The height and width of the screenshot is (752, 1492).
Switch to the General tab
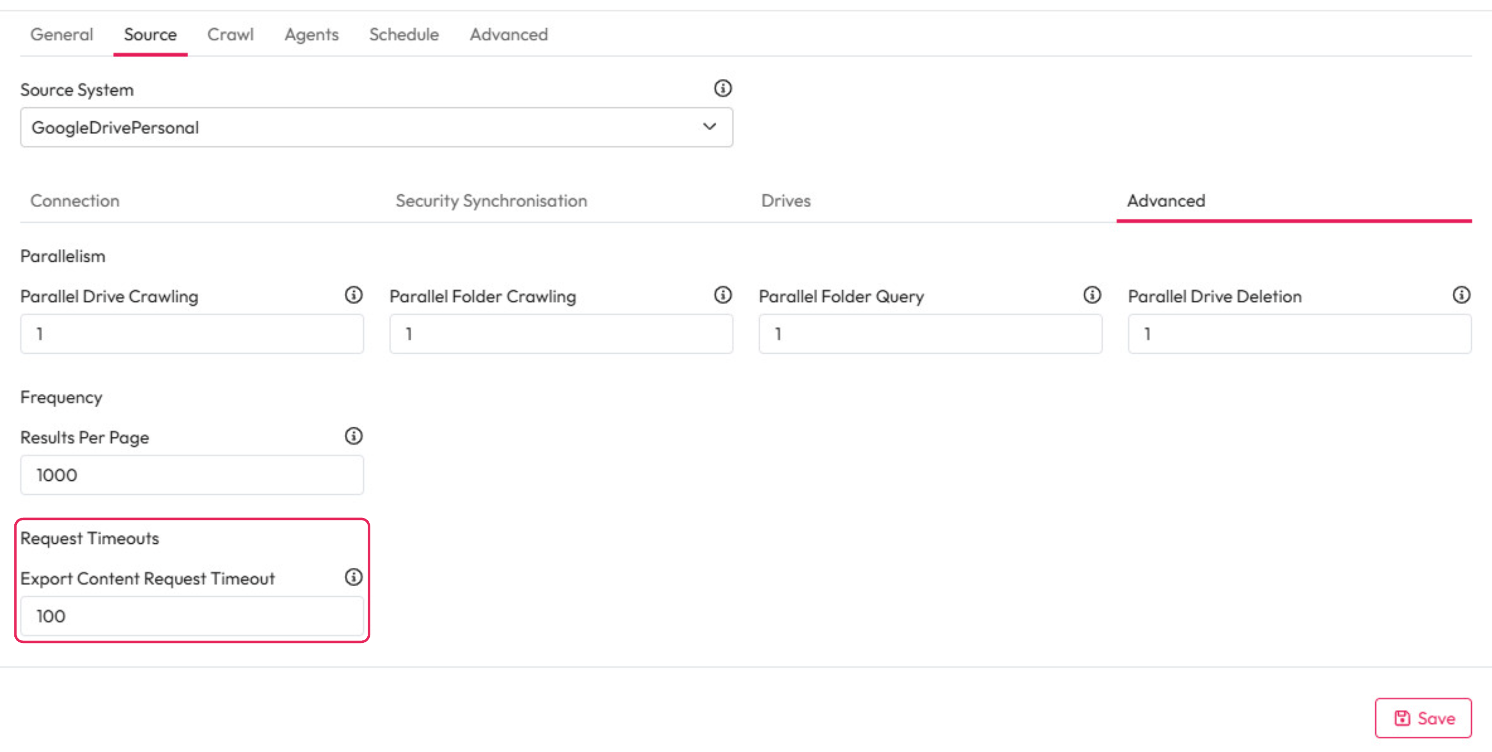click(61, 35)
